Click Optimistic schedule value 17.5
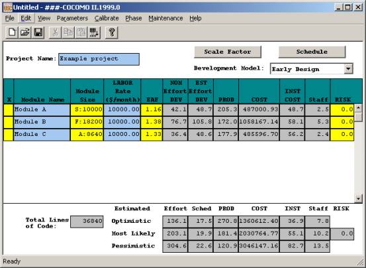Screen dimensions: 366x268 pyautogui.click(x=201, y=221)
